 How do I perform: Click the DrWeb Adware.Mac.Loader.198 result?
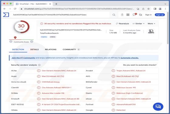(x=53, y=93)
